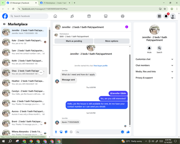The image size is (180, 144).
Task: Open the Sam conversation
Action: (x=24, y=52)
